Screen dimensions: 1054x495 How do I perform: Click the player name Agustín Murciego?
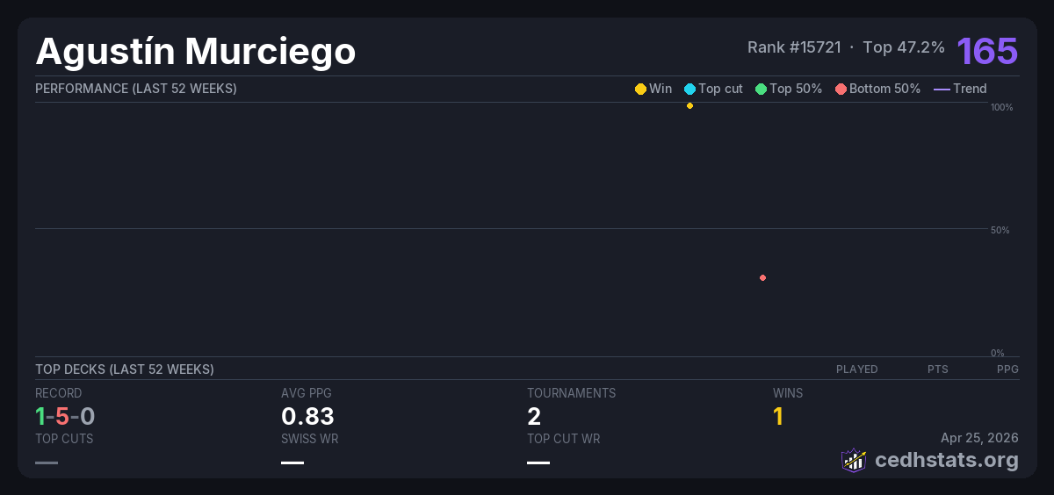pyautogui.click(x=195, y=52)
